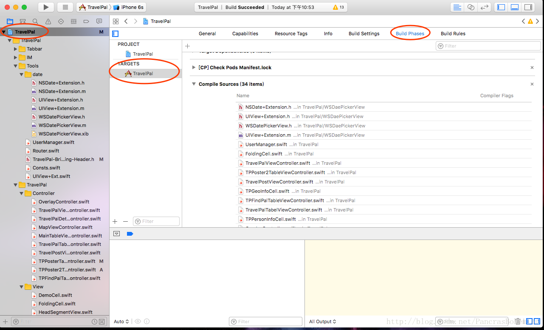This screenshot has width=544, height=330.
Task: Toggle Quick Look eye icon
Action: pos(138,322)
